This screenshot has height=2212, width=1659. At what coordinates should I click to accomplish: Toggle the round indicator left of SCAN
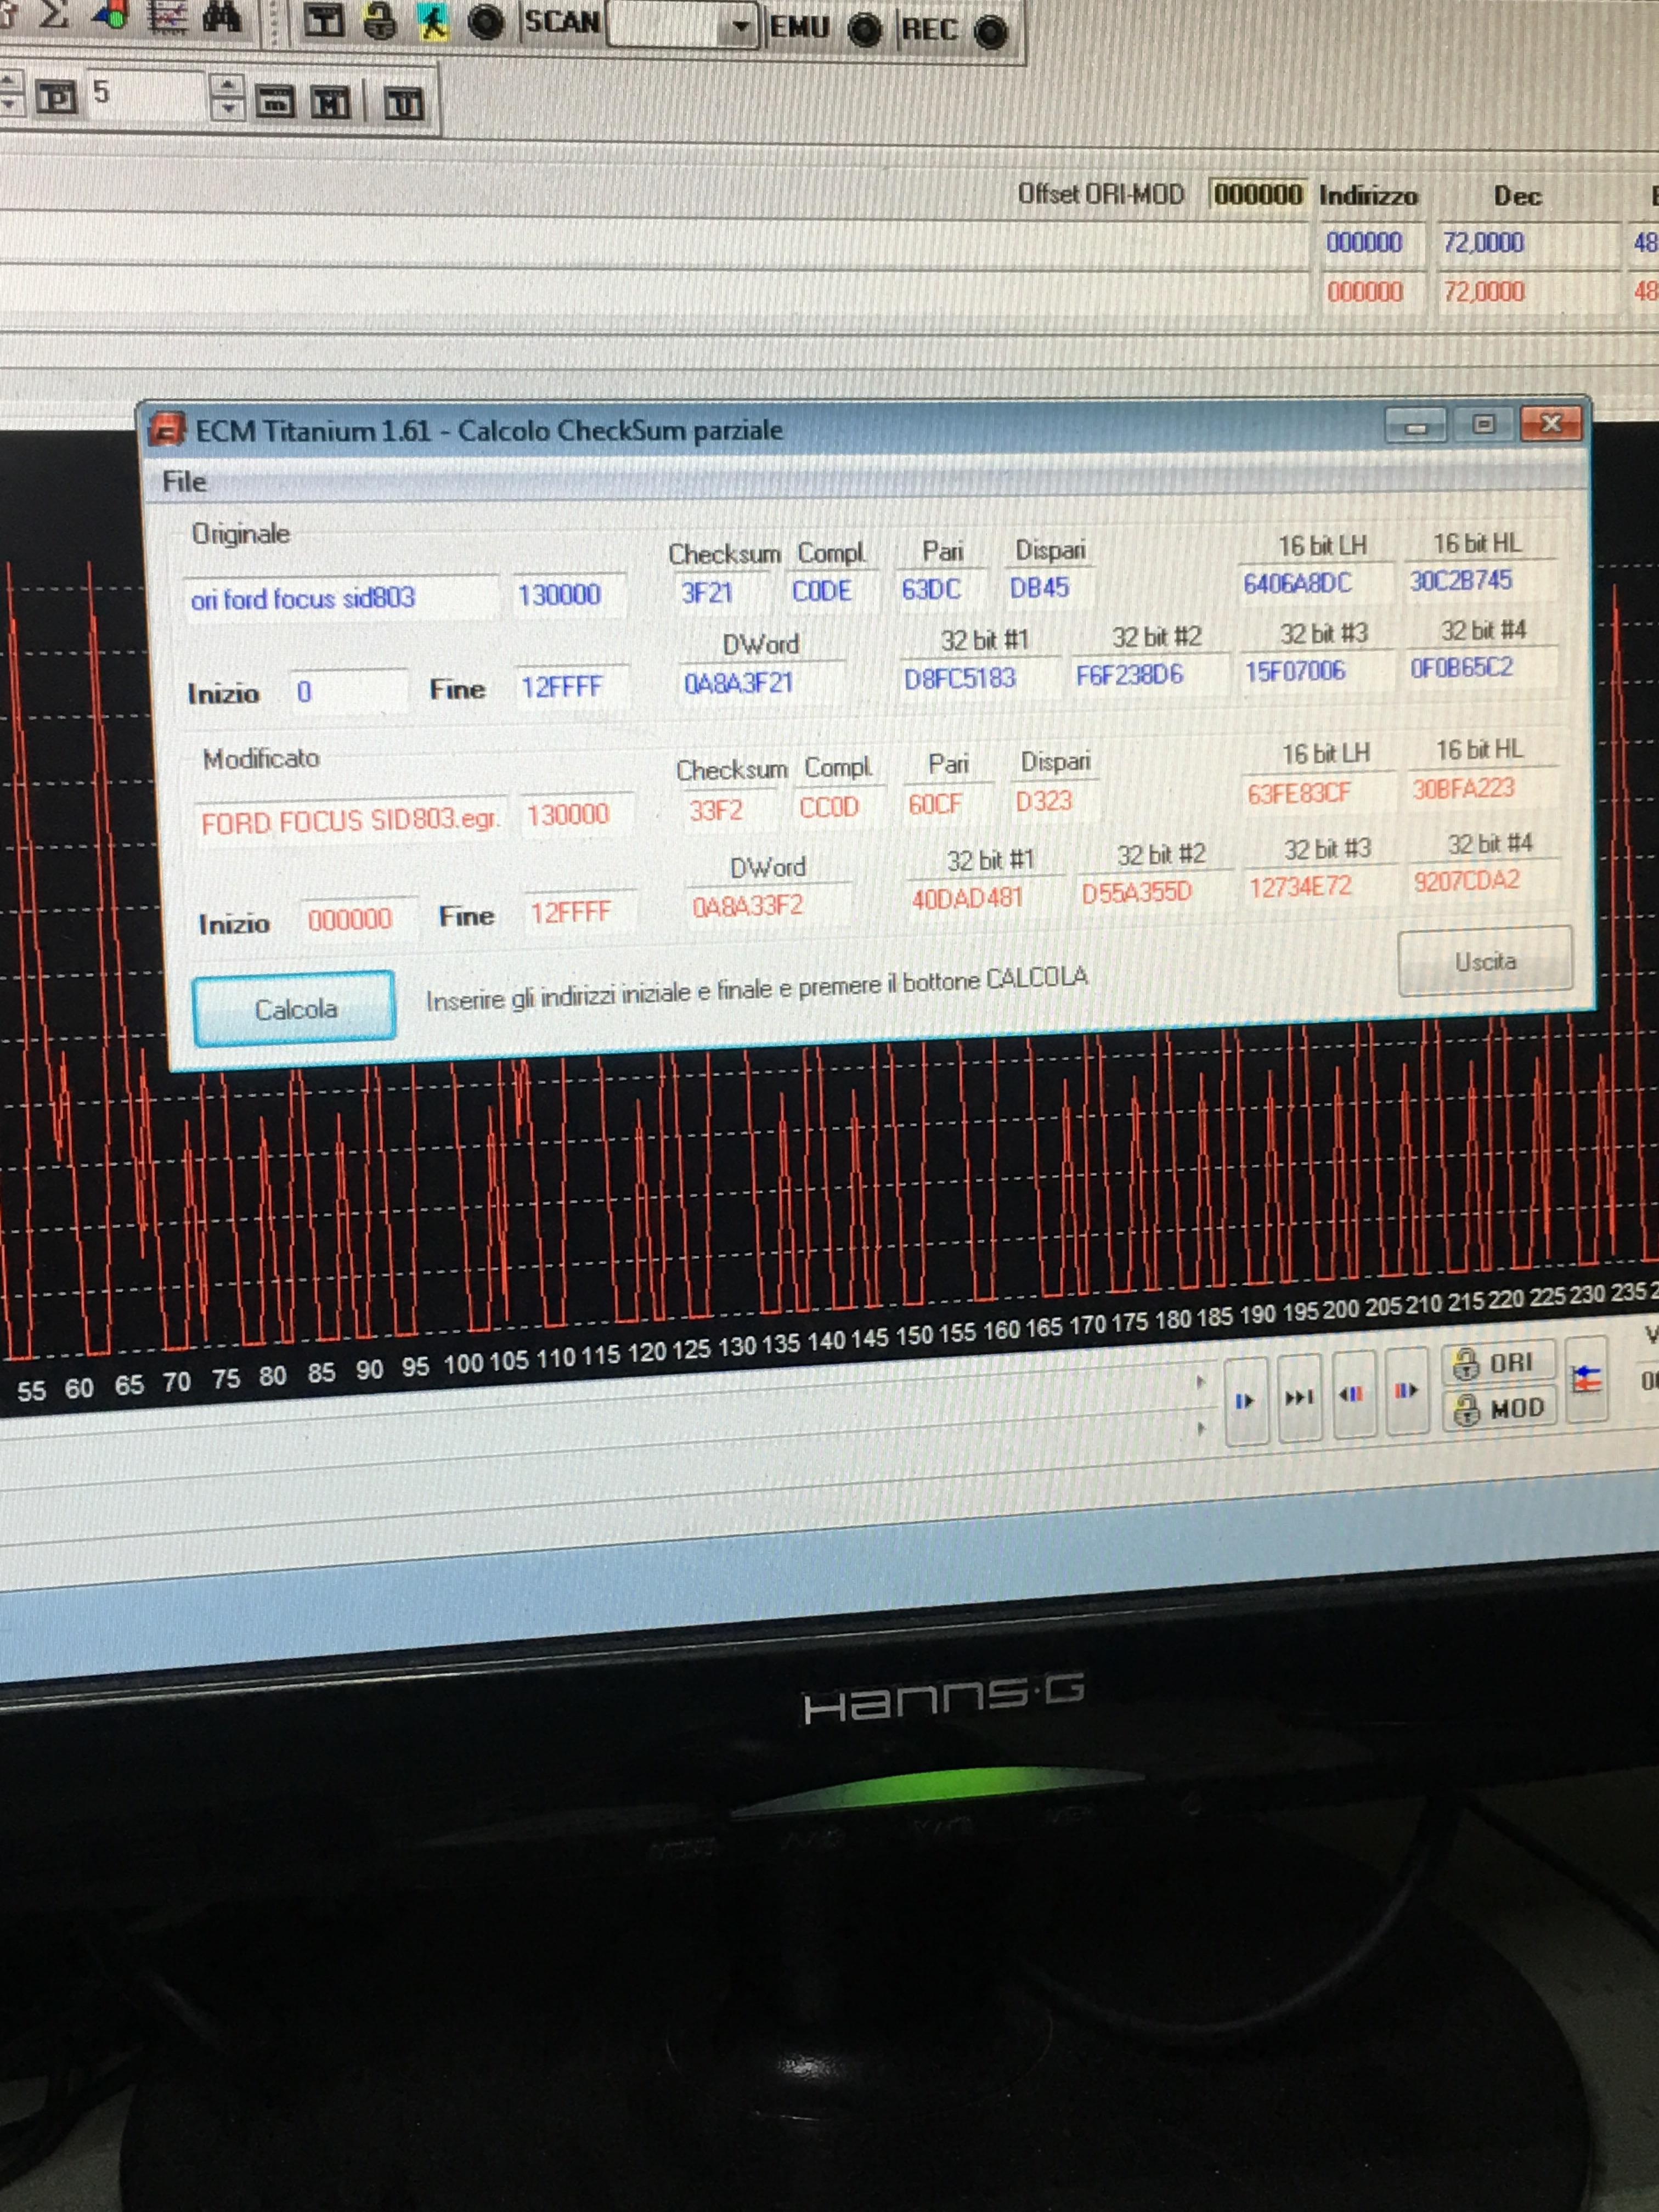tap(487, 22)
